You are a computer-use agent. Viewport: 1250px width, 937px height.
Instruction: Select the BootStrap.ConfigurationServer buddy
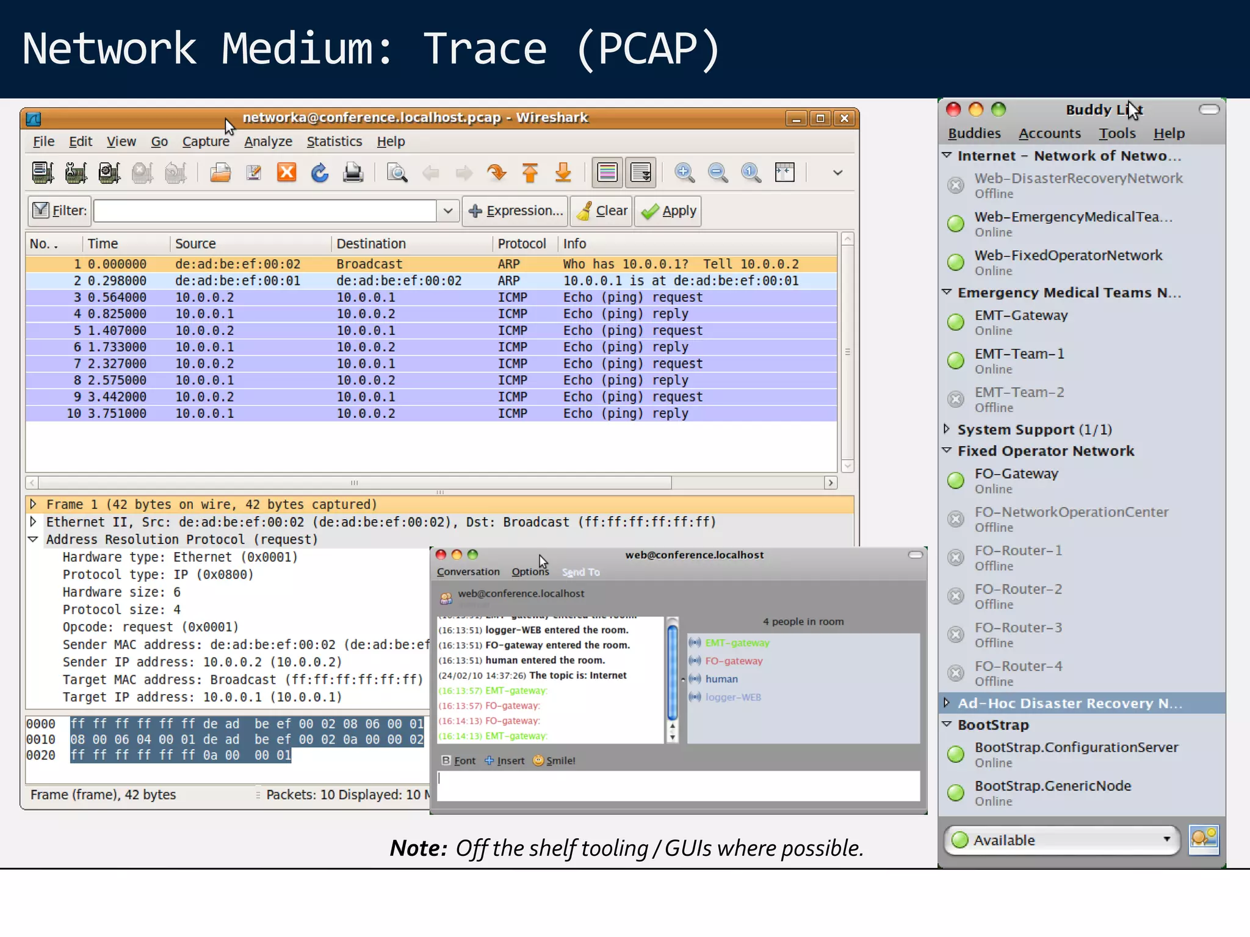(x=1082, y=755)
